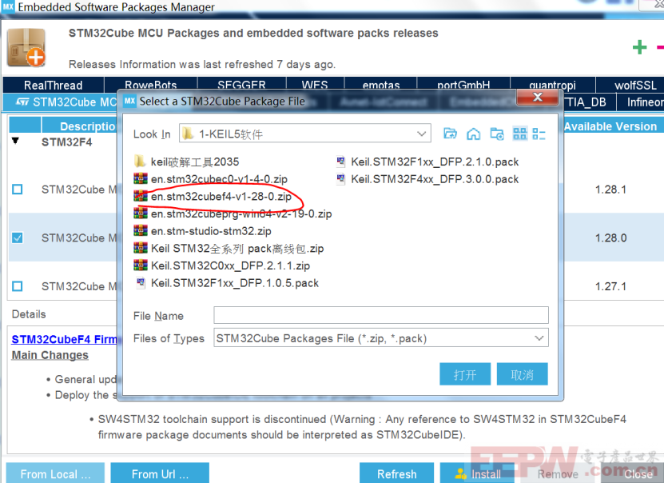Select en.stm32cubec0-v1-4-0.zip file
Viewport: 664px width, 483px height.
tap(210, 179)
